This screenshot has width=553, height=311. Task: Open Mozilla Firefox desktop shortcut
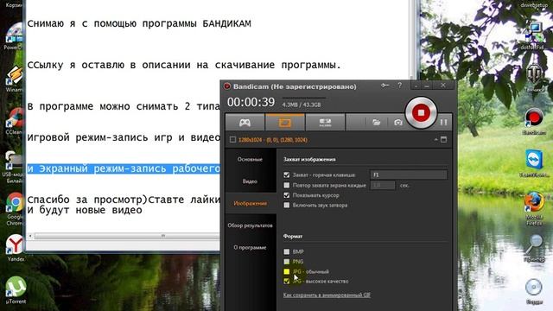(534, 209)
